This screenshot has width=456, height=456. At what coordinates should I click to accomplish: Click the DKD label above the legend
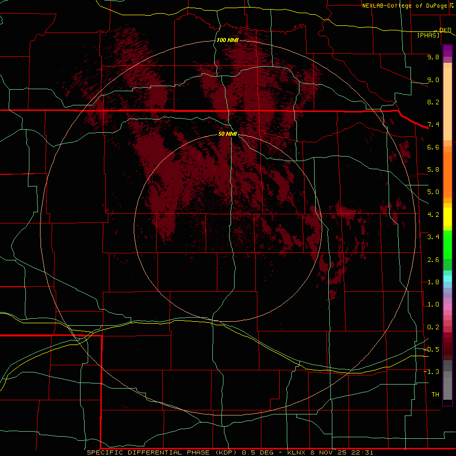(x=445, y=30)
